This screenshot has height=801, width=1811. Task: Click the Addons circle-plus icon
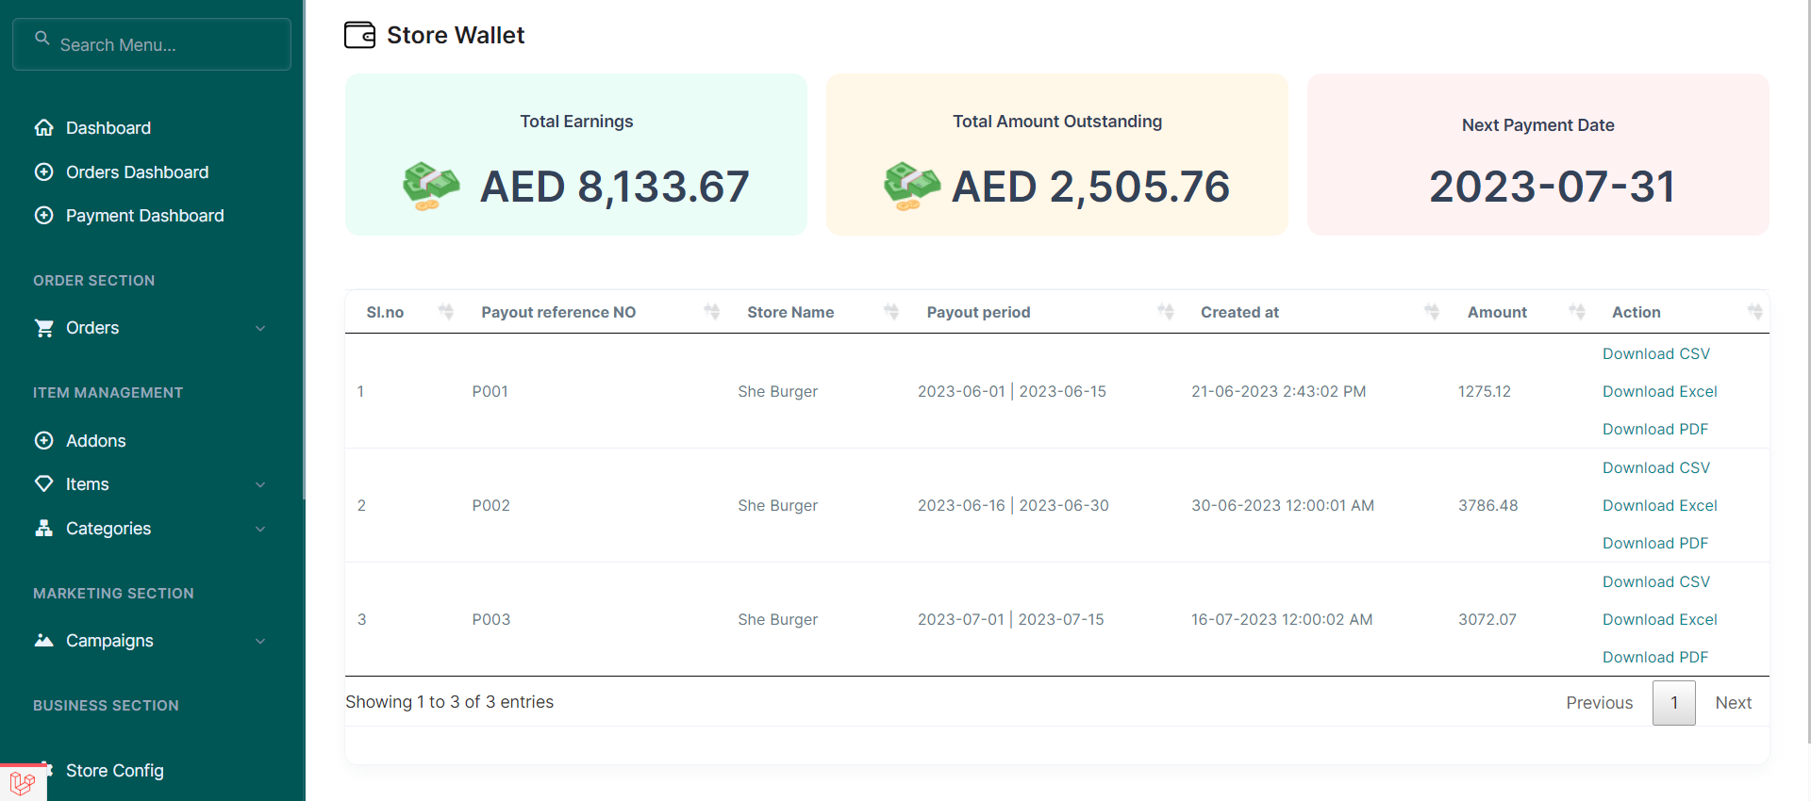pyautogui.click(x=43, y=441)
